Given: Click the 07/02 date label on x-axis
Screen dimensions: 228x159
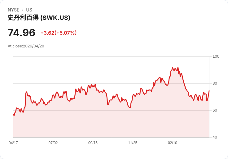Looking at the screenshot, I should [53, 143].
